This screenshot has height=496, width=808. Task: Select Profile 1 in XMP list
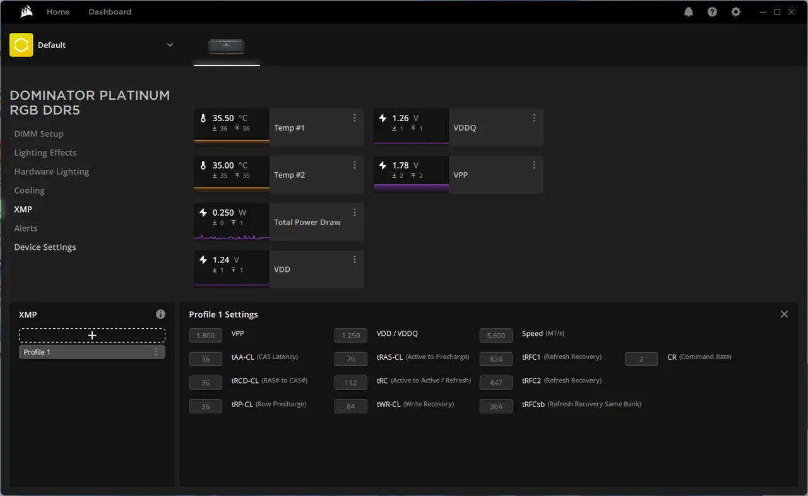[x=92, y=352]
